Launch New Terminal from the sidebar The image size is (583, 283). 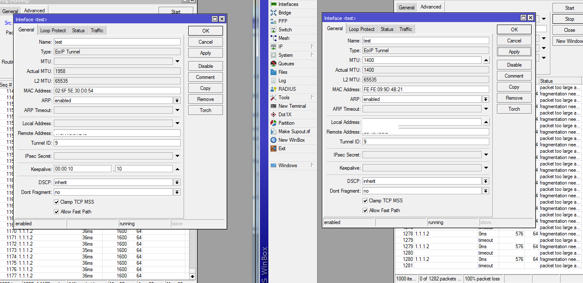(x=292, y=106)
